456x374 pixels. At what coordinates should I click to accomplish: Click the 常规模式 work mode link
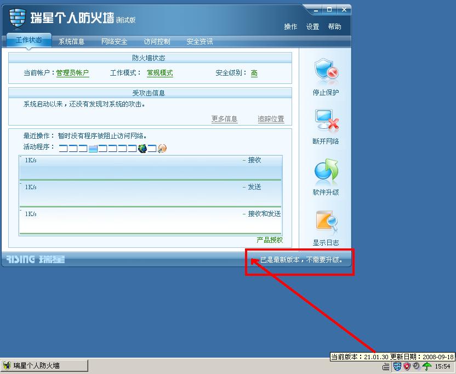click(160, 73)
